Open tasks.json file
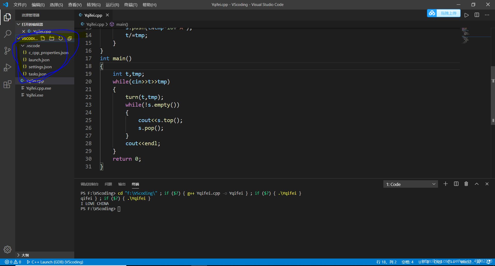Image resolution: width=495 pixels, height=266 pixels. coord(45,74)
